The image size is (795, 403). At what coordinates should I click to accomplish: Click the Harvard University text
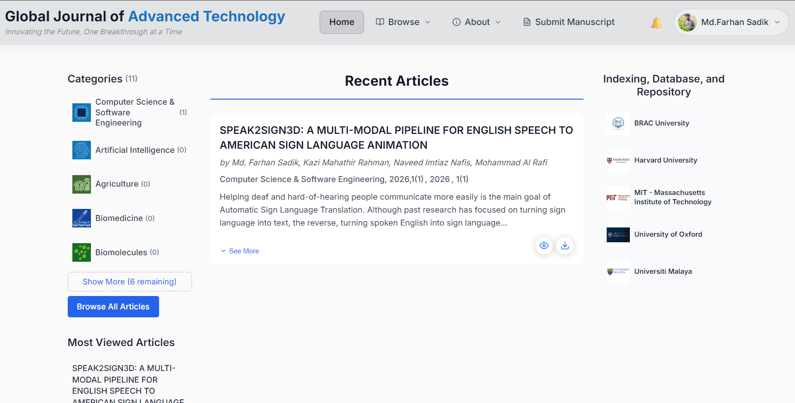tap(666, 160)
